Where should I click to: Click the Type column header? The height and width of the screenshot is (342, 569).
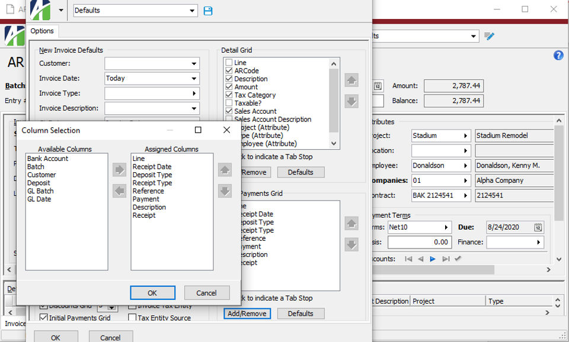pos(519,301)
